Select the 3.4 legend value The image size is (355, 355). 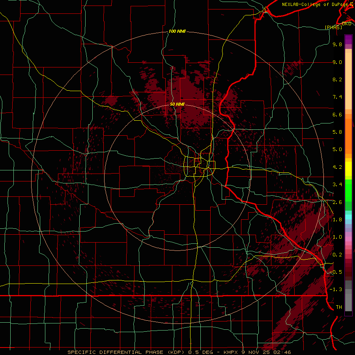[x=337, y=185]
